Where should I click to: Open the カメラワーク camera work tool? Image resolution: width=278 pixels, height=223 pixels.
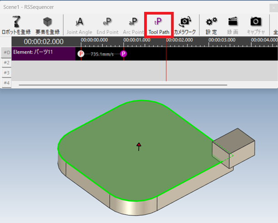click(x=185, y=25)
